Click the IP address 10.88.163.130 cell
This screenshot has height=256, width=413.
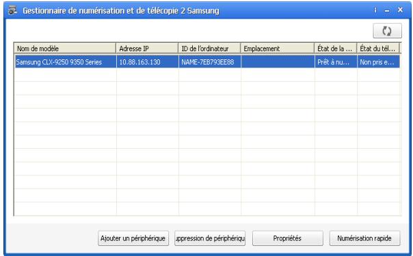pyautogui.click(x=148, y=62)
